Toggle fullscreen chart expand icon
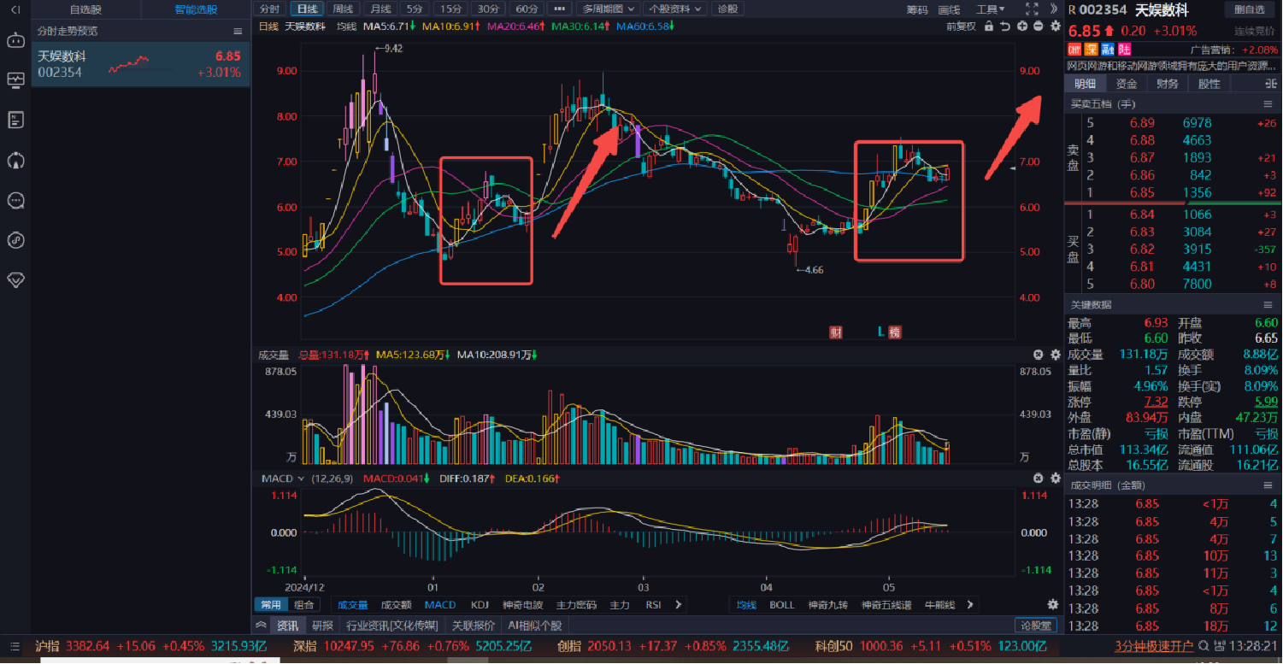Image resolution: width=1283 pixels, height=664 pixels. 1032,9
